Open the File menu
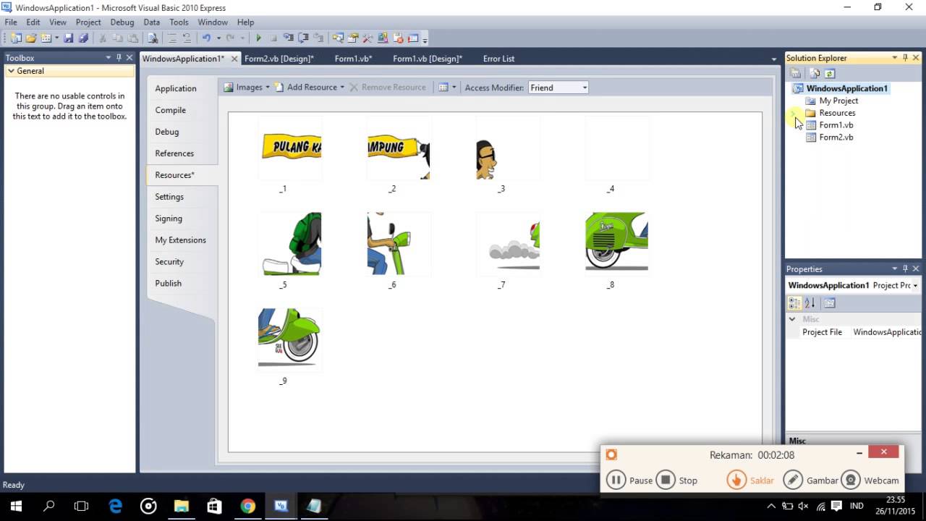The height and width of the screenshot is (521, 926). click(x=11, y=22)
